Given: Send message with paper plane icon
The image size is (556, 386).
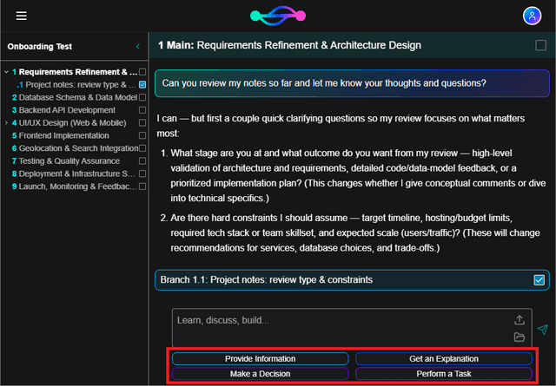Looking at the screenshot, I should coord(542,329).
